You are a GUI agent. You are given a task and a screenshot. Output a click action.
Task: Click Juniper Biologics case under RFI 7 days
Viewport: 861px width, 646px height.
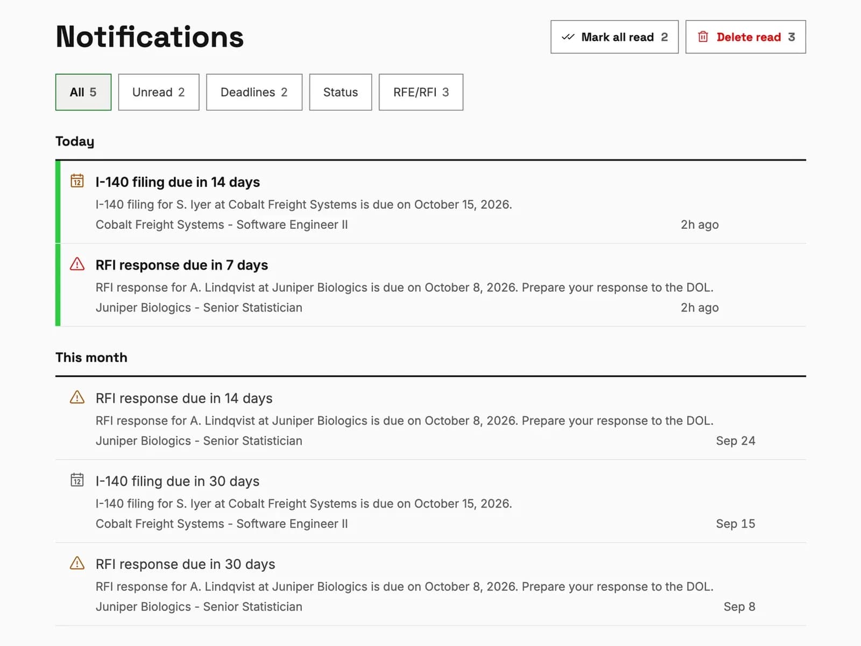pyautogui.click(x=199, y=307)
